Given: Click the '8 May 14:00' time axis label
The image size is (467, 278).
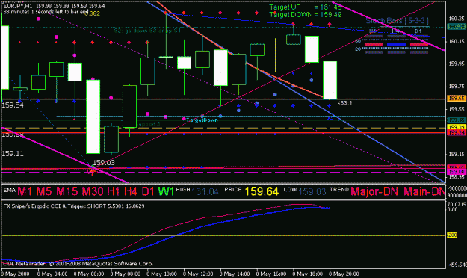Looking at the screenshot, I should click(x=235, y=274).
